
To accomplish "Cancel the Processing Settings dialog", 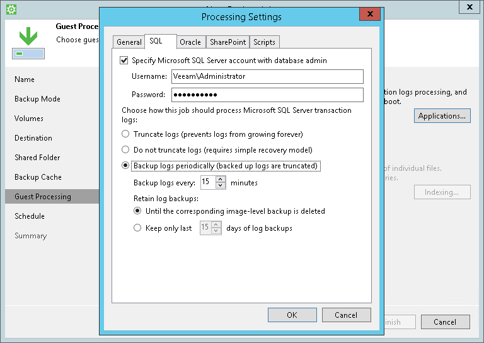I will (346, 315).
